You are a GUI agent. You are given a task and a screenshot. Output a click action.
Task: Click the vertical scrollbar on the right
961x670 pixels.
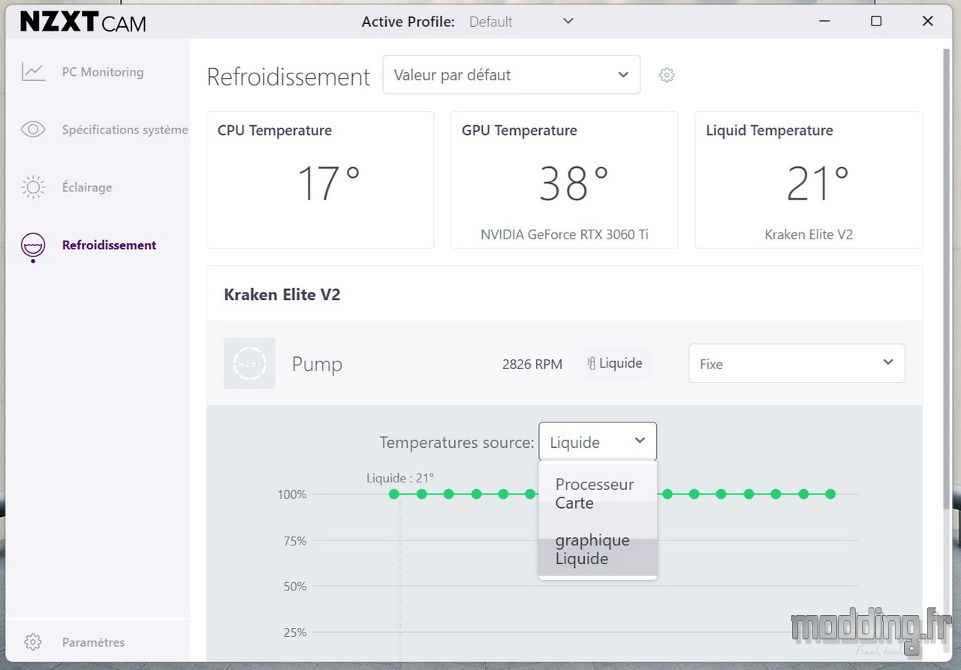[x=947, y=278]
